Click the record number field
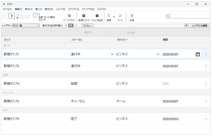The height and width of the screenshot is (136, 213). (23, 15)
